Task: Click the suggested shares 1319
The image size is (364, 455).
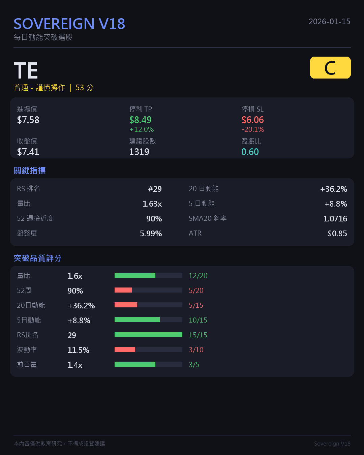Action: coord(139,152)
